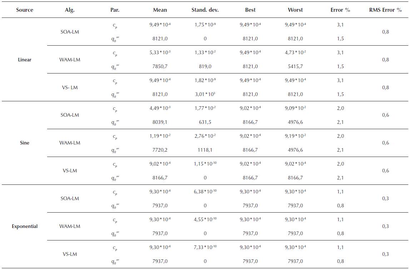Select the VS-LM algorithm in Exponential group
This screenshot has width=409, height=269.
click(70, 254)
